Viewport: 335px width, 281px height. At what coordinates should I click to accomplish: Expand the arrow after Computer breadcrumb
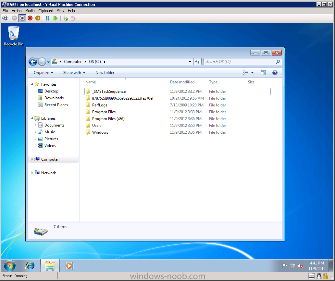(85, 62)
